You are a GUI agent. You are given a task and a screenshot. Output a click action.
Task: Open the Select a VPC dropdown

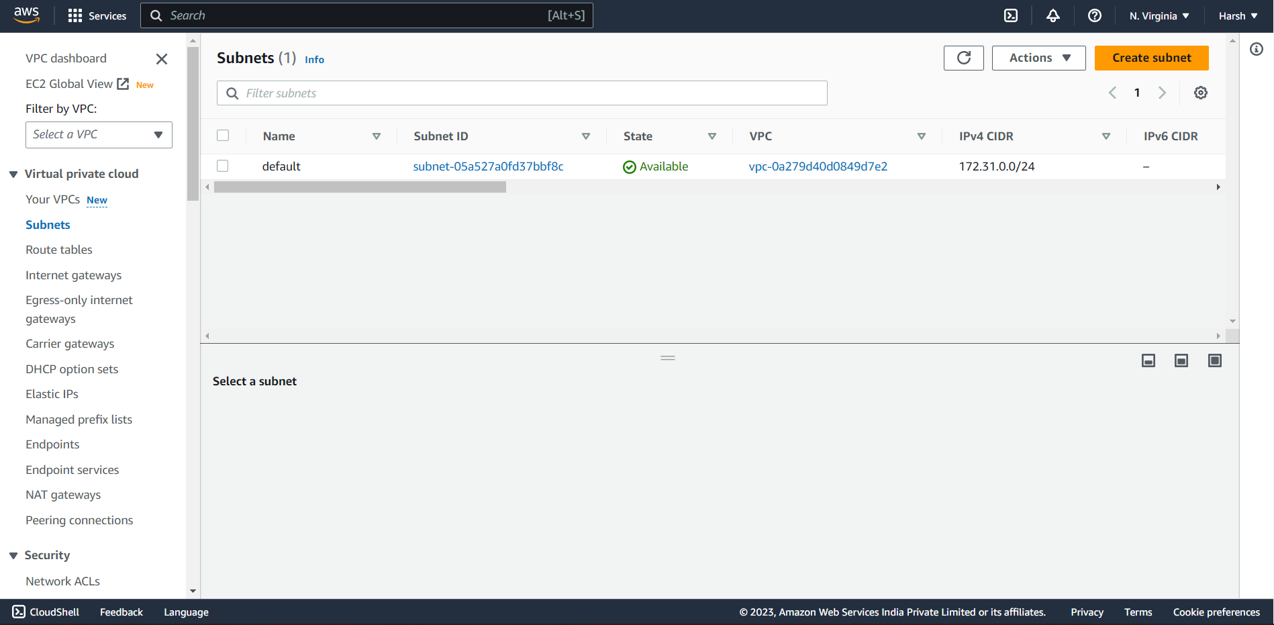(x=98, y=134)
